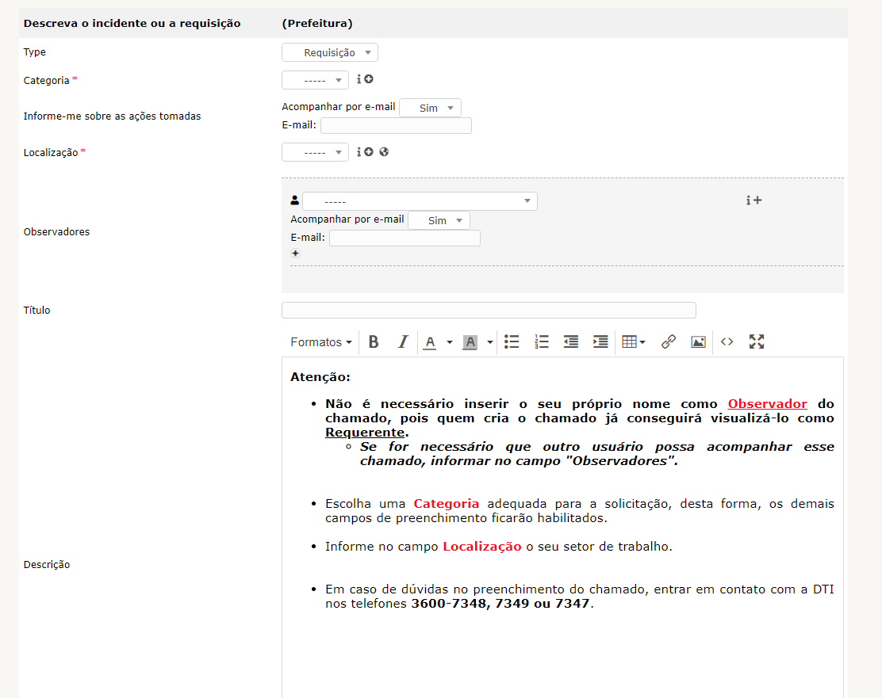Click the red Categoria word in description
The height and width of the screenshot is (698, 882).
point(446,504)
